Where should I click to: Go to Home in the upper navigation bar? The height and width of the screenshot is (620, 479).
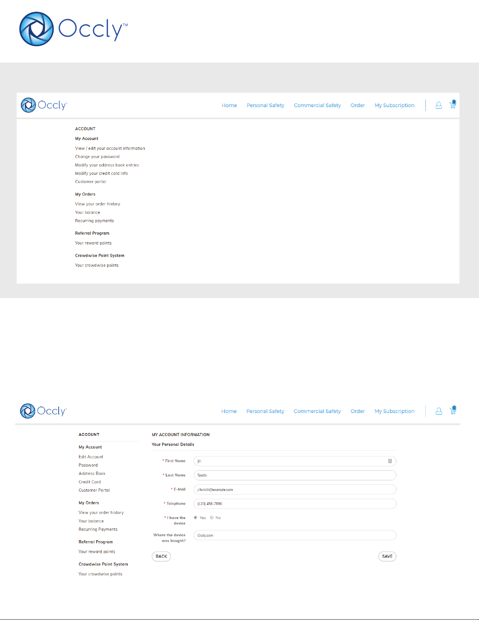[x=229, y=105]
